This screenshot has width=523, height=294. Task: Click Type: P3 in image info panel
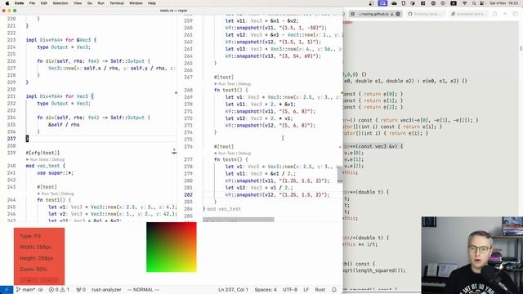[30, 236]
